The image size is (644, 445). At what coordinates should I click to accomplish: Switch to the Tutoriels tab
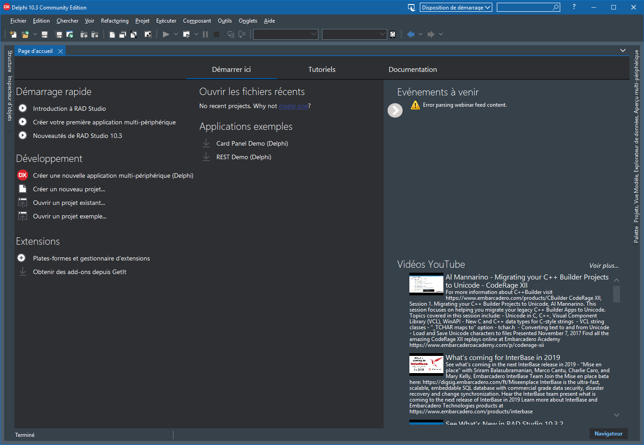click(322, 70)
